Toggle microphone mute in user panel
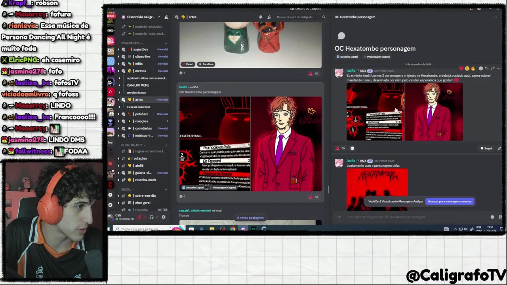Screen dimensions: 507x285 [139, 217]
